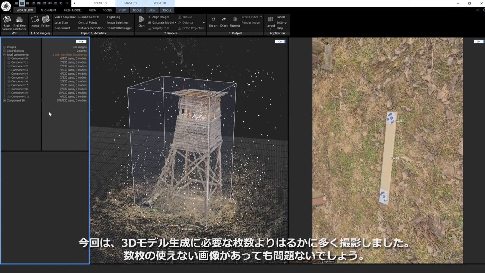Select the fourth layout preset icon
This screenshot has height=273, width=485.
[x=33, y=3]
